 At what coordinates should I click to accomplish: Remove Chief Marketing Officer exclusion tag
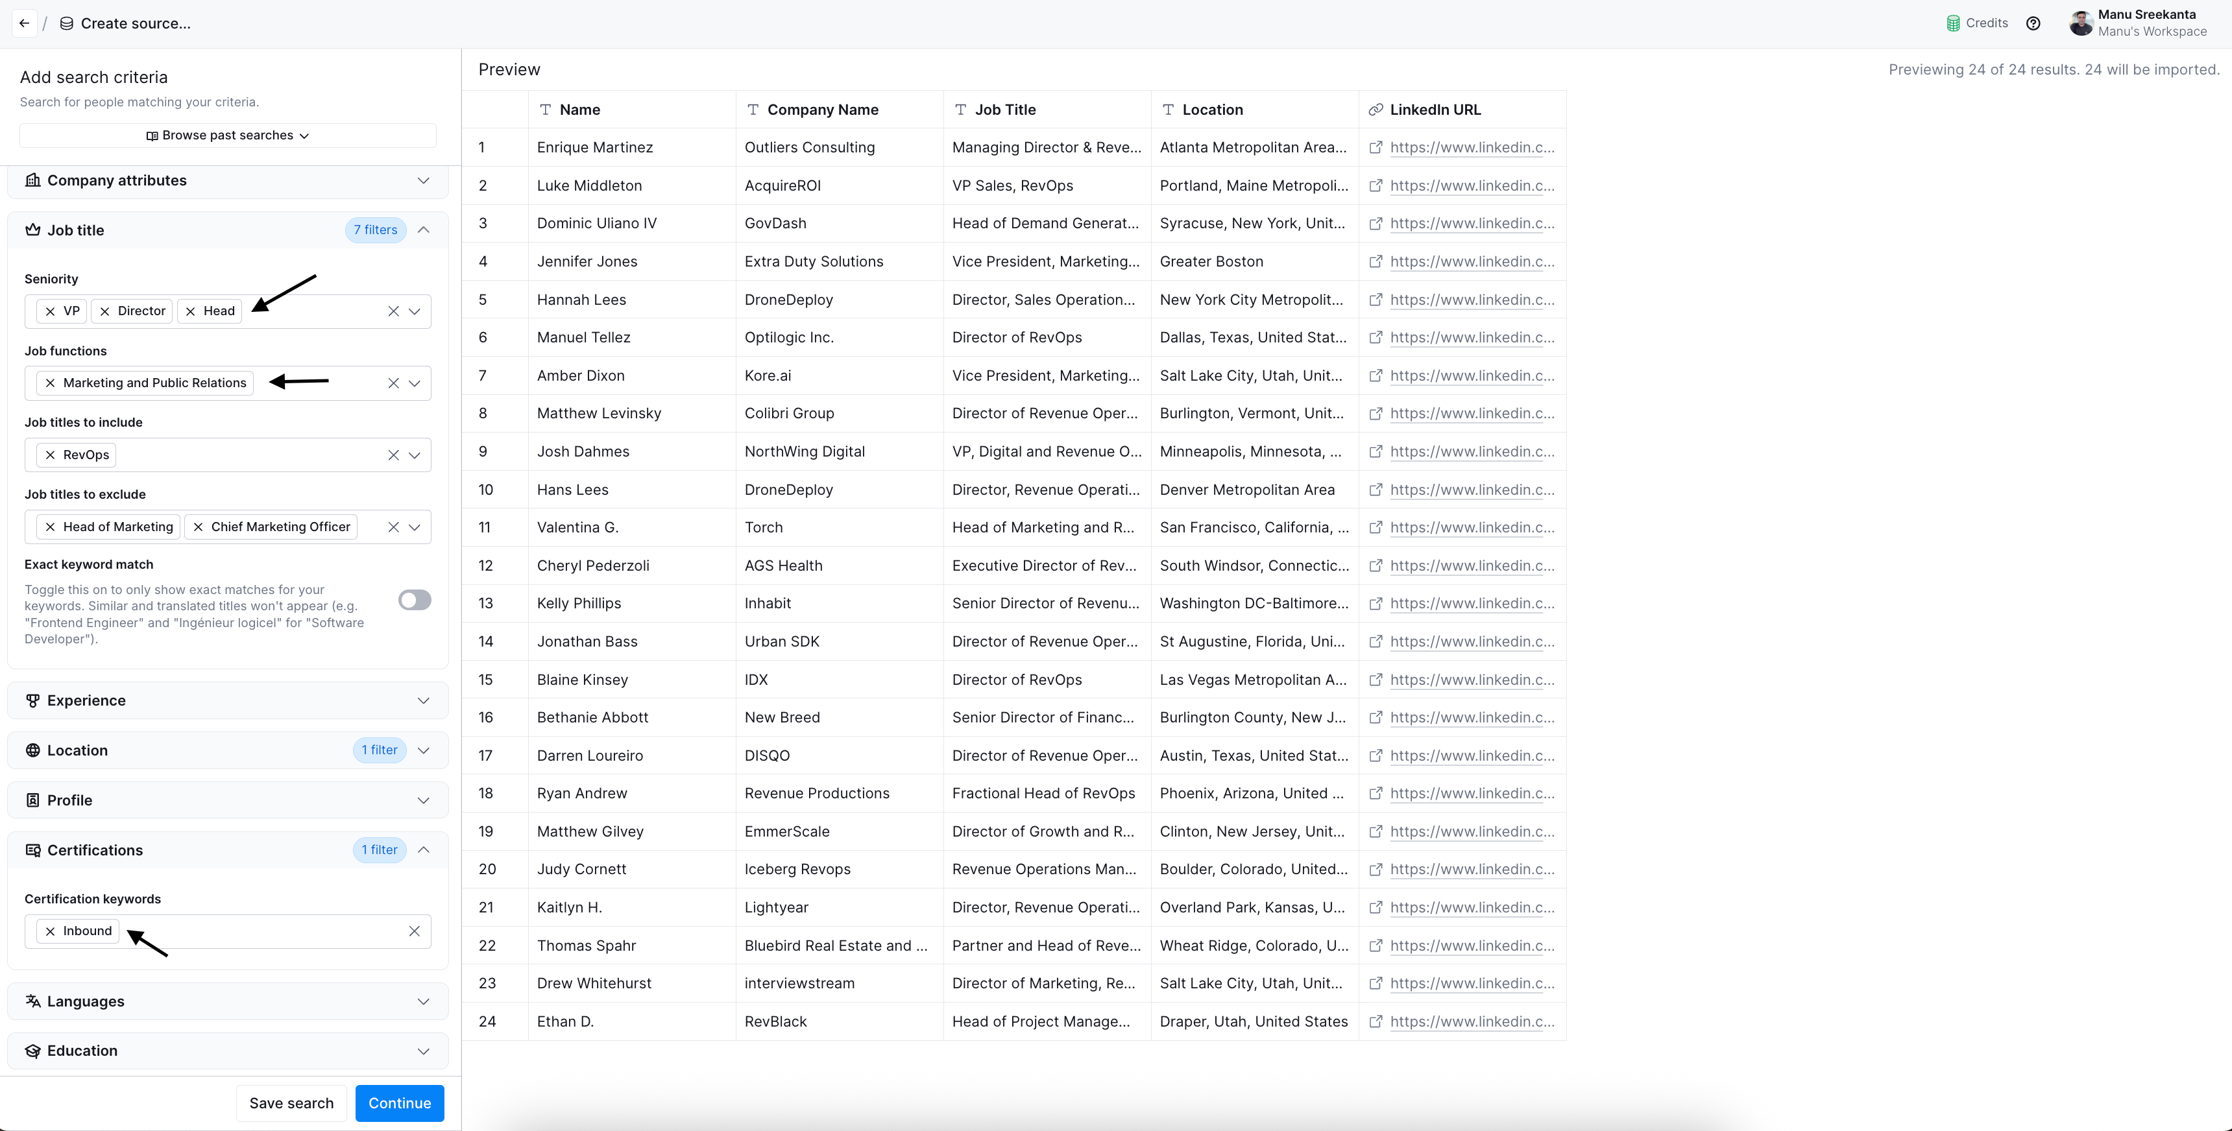click(199, 527)
